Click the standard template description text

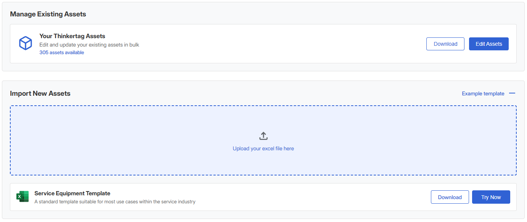[x=115, y=201]
